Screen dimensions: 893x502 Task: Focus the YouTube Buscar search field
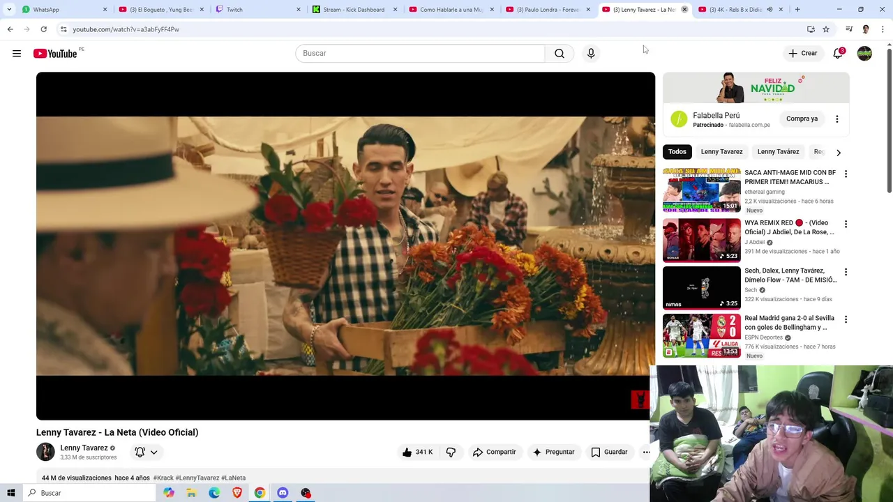(420, 53)
